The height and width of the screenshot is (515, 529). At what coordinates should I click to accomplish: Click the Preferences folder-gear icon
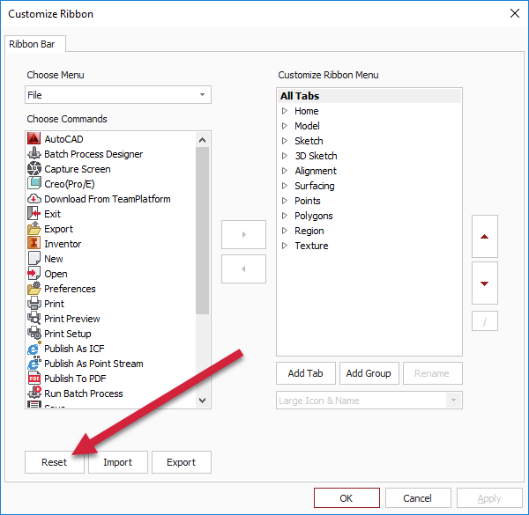point(34,289)
